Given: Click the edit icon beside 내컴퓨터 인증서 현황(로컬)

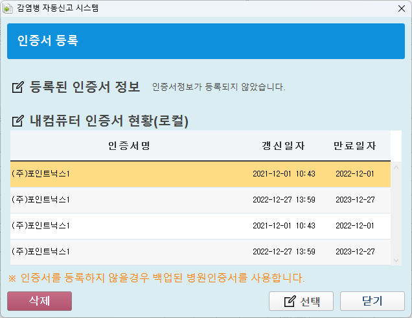Looking at the screenshot, I should (x=18, y=121).
